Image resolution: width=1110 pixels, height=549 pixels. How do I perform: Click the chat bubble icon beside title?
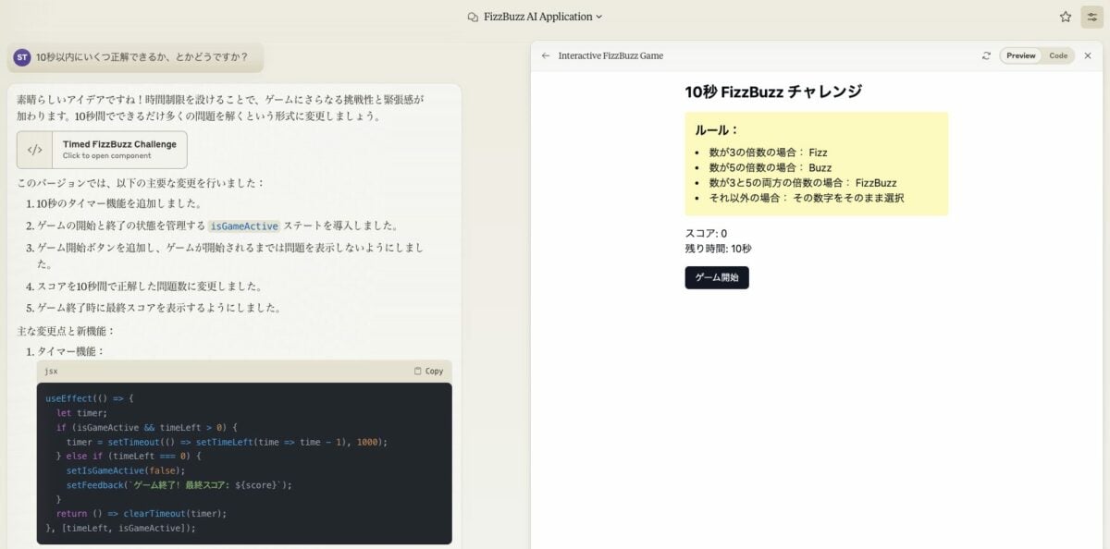click(474, 17)
